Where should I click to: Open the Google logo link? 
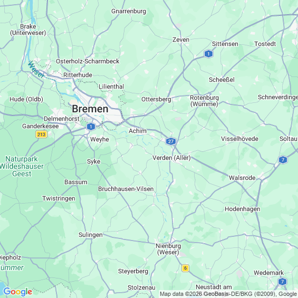pyautogui.click(x=18, y=292)
